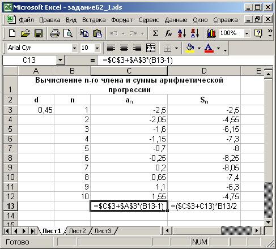
Task: Apply borders with the Borders icon
Action: [167, 48]
